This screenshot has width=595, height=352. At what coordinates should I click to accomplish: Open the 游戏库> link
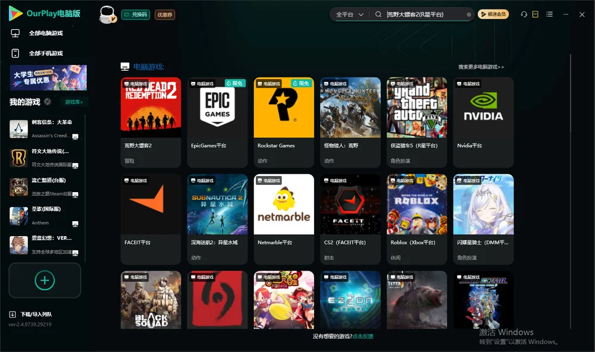(x=74, y=102)
